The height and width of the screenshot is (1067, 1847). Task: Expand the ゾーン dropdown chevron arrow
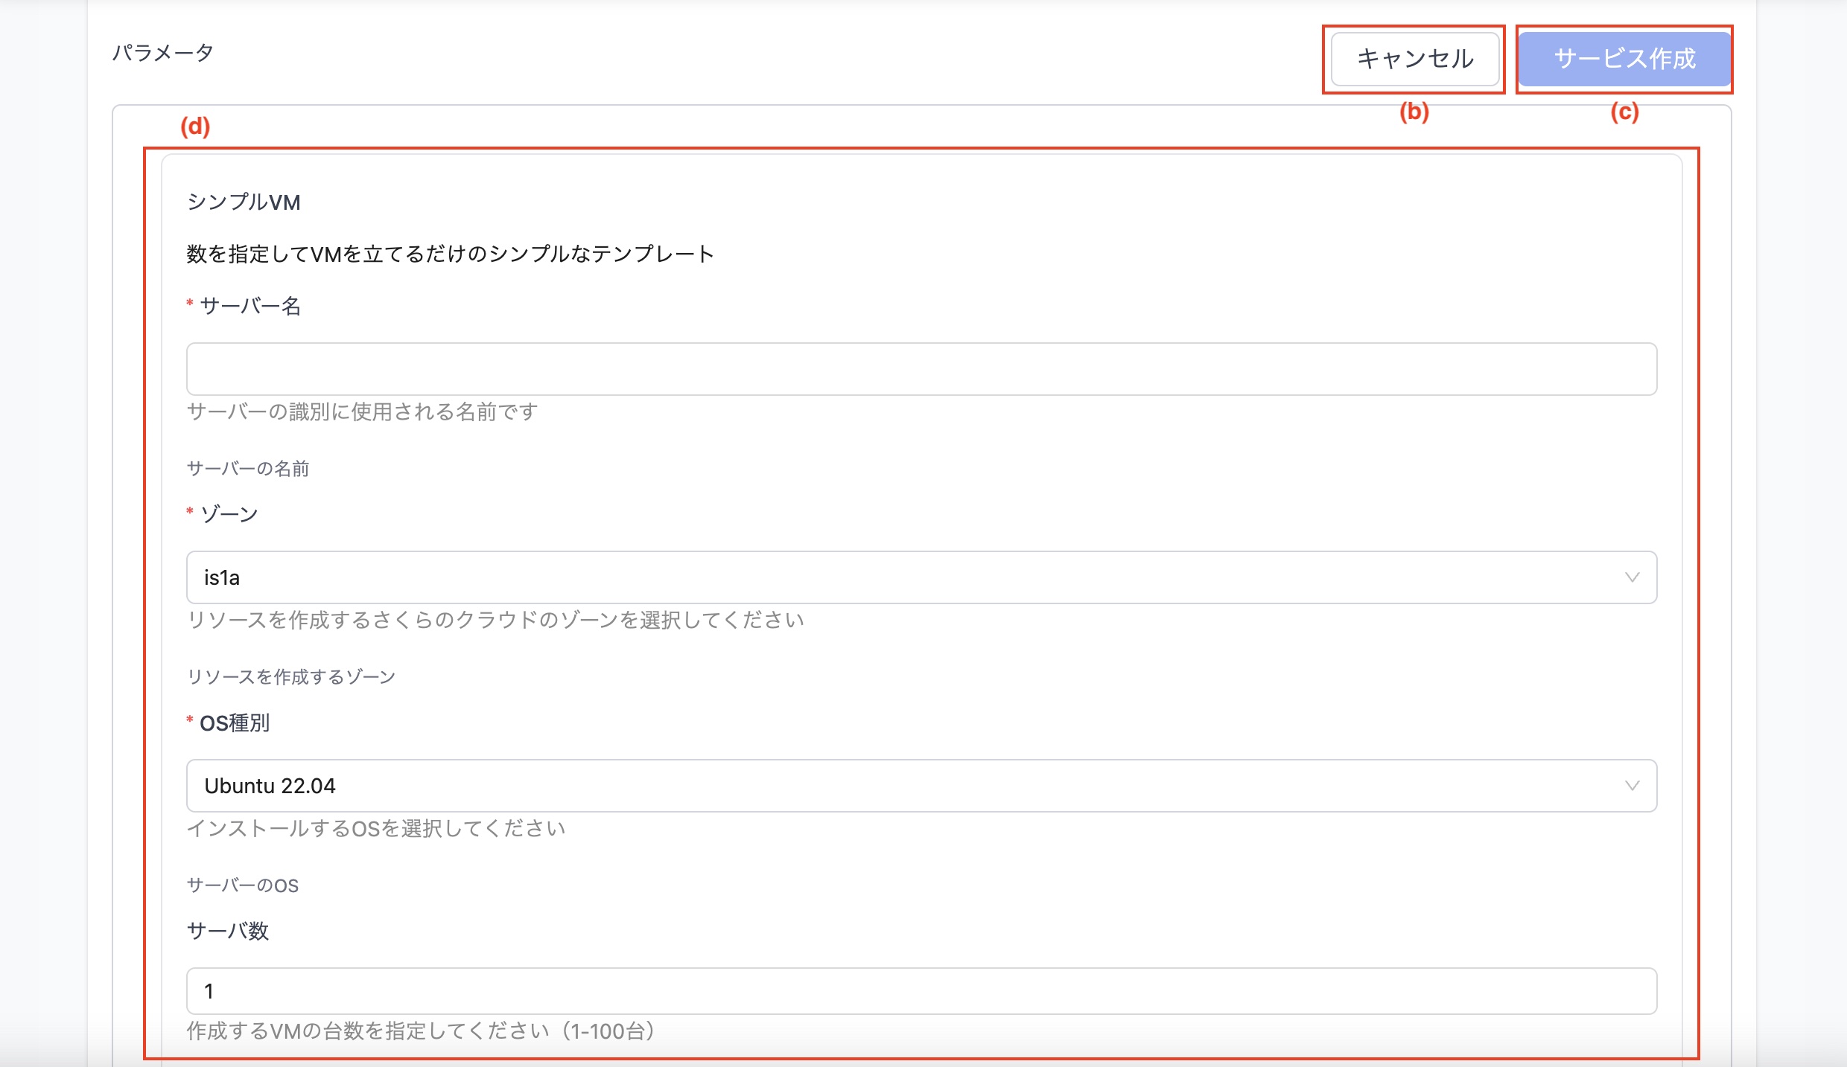coord(1632,577)
